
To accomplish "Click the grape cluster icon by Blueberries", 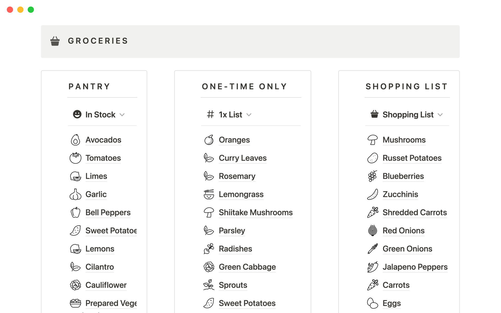I will [372, 176].
